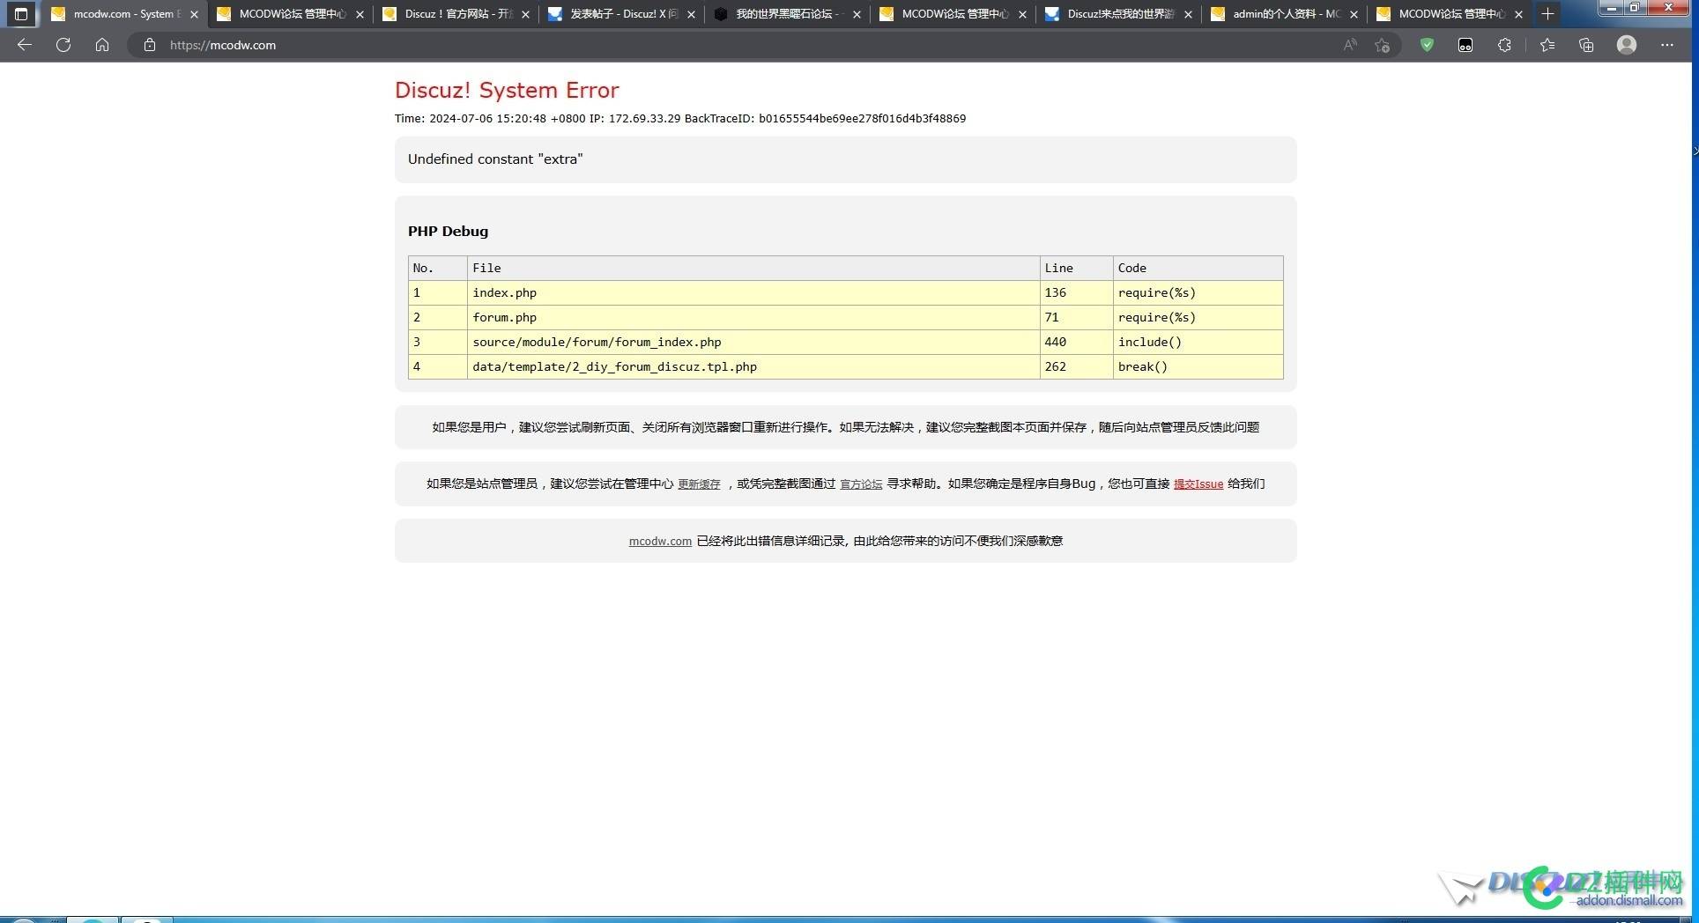
Task: Click the index.php file cell
Action: point(753,293)
